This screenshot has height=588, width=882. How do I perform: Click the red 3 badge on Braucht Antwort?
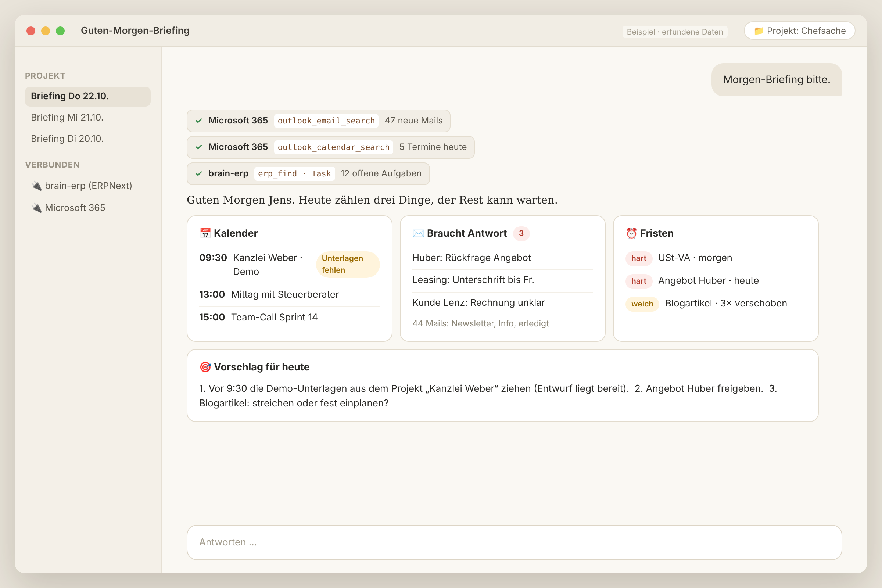(521, 233)
